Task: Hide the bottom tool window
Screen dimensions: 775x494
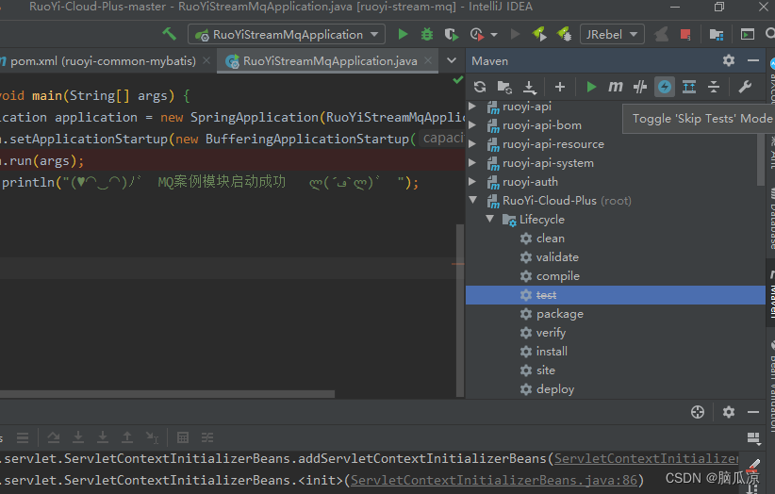Action: pos(753,412)
